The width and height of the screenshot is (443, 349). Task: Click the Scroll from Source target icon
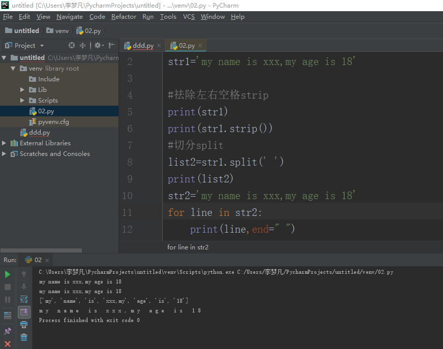(x=72, y=45)
